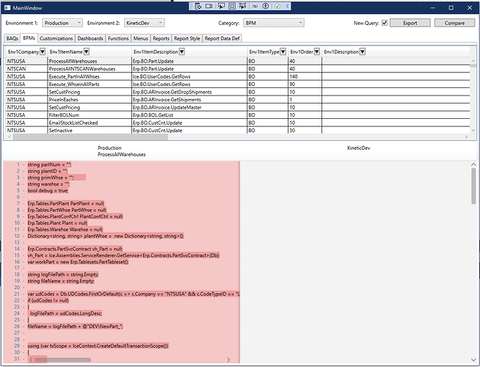Click the NTSCAN company cell
Image resolution: width=480 pixels, height=367 pixels.
(26, 69)
